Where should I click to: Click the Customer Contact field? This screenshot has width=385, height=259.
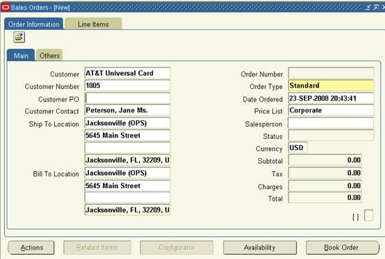(x=127, y=110)
